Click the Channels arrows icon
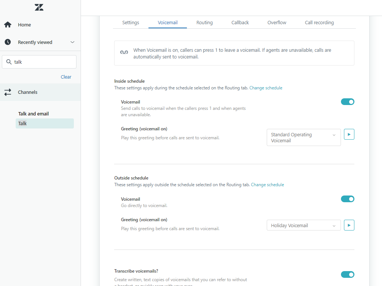This screenshot has width=382, height=286. click(7, 92)
